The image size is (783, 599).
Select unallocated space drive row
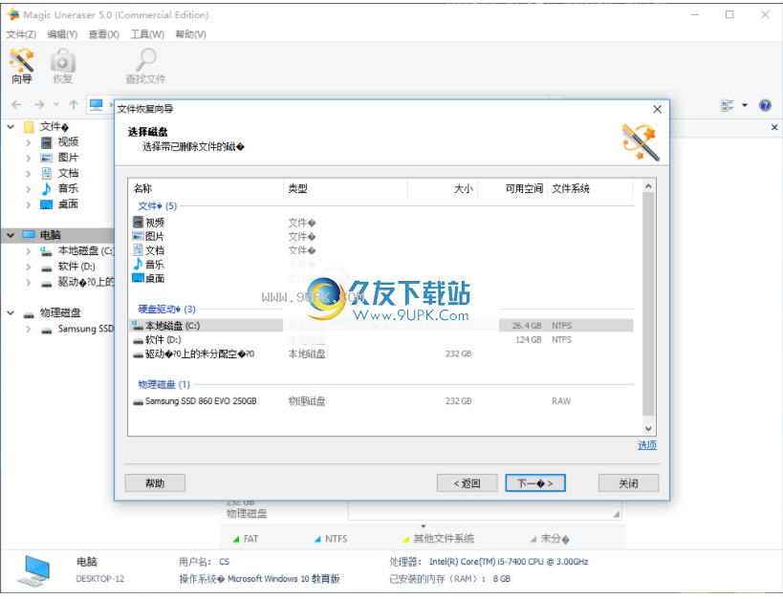(x=381, y=353)
